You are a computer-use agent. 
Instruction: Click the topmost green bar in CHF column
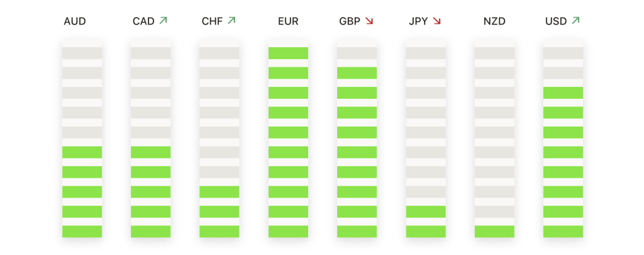[219, 192]
